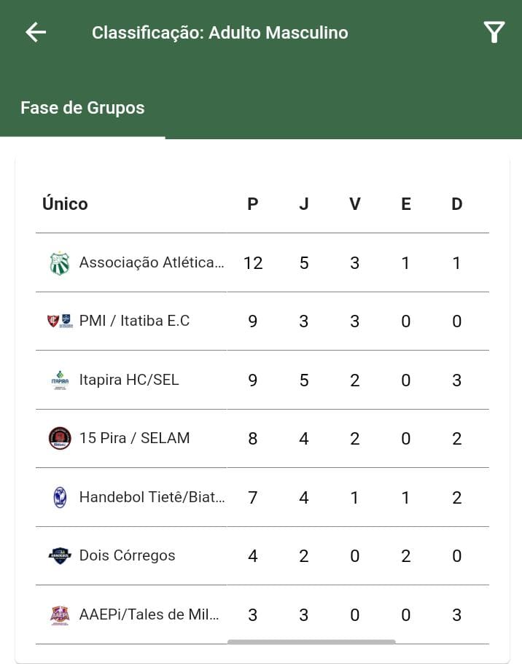Image resolution: width=522 pixels, height=664 pixels.
Task: Select the Dois Córregos team name
Action: pos(127,555)
